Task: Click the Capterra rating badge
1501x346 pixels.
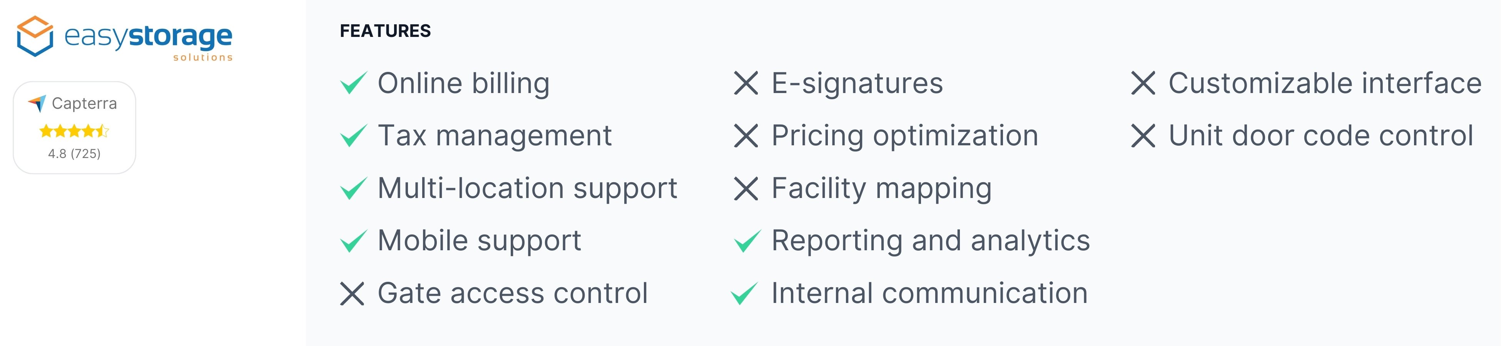Action: click(x=75, y=128)
